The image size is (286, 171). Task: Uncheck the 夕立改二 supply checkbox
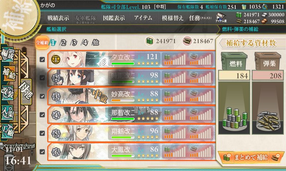[42, 59]
